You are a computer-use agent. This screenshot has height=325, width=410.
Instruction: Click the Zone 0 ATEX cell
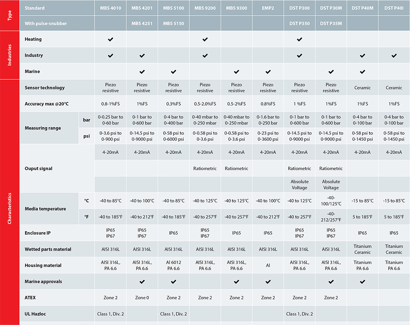point(142,298)
